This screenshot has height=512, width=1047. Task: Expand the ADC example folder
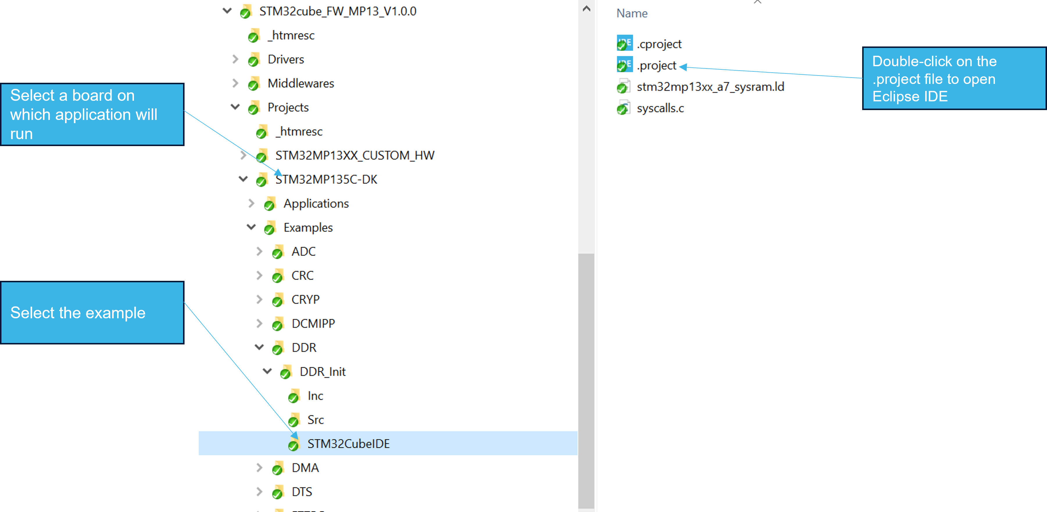click(259, 251)
